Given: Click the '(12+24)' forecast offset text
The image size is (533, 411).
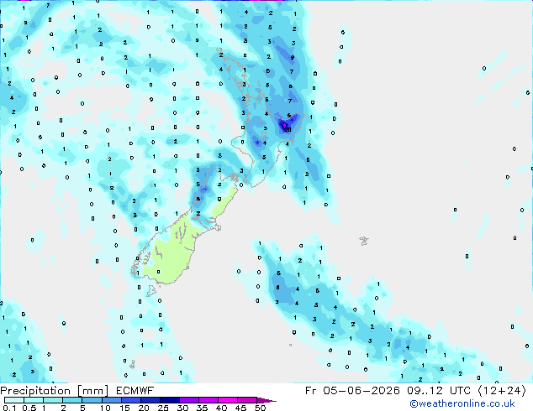Looking at the screenshot, I should (x=502, y=391).
